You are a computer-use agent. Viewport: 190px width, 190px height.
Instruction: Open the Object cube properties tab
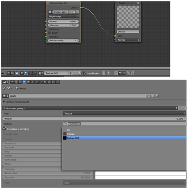(28, 82)
